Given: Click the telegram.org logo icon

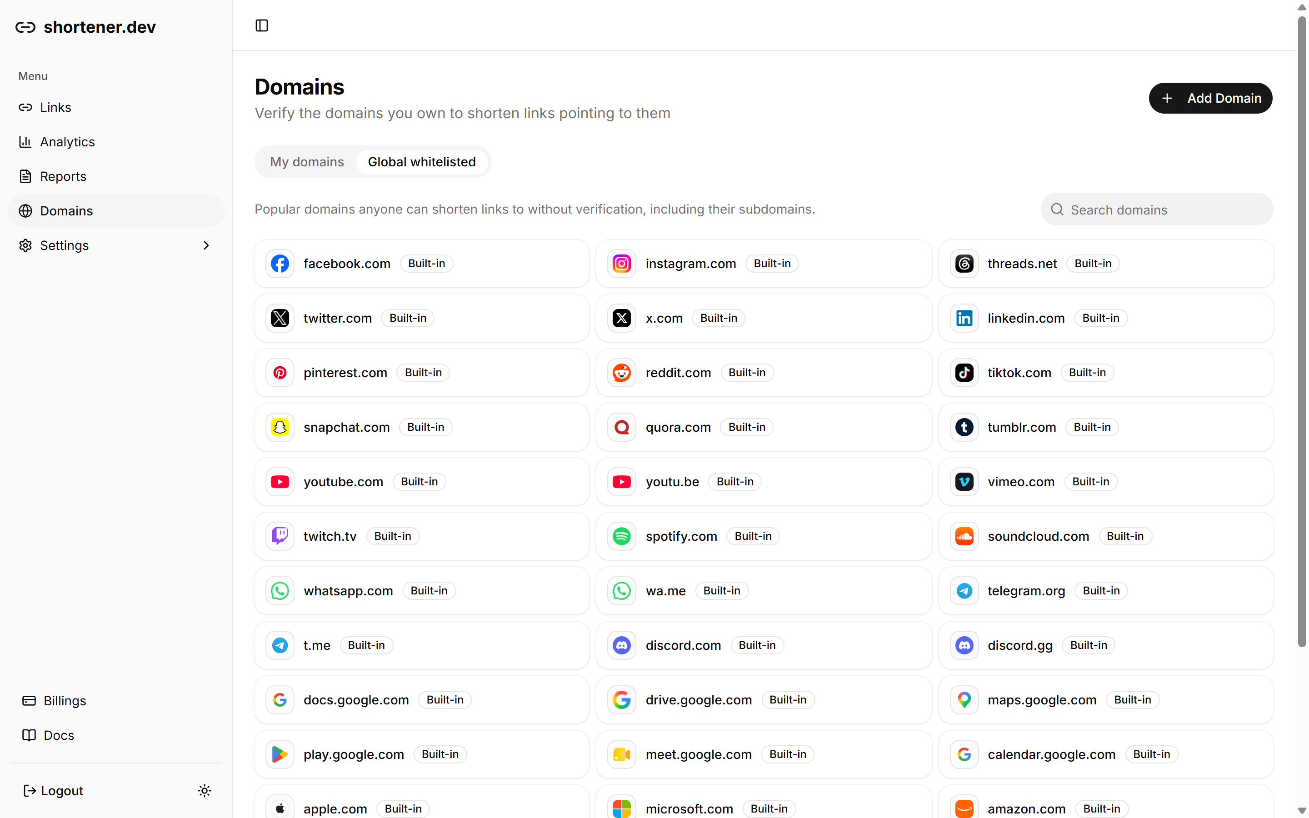Looking at the screenshot, I should [964, 591].
